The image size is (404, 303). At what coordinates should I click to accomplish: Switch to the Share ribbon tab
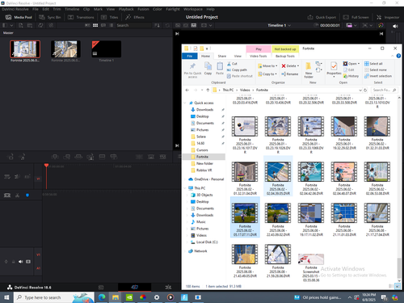pyautogui.click(x=222, y=56)
